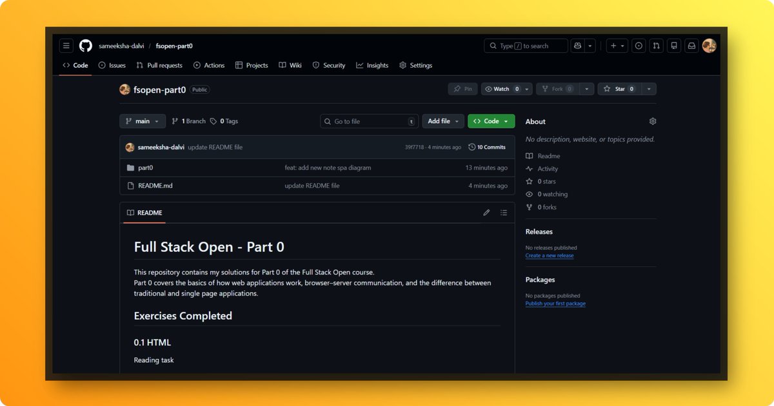Viewport: 774px width, 406px height.
Task: Open the commit feat: add new note spa diagram
Action: click(328, 168)
